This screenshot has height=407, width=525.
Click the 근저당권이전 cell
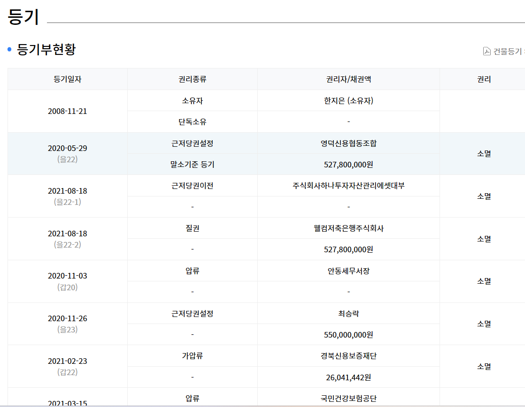tap(193, 186)
